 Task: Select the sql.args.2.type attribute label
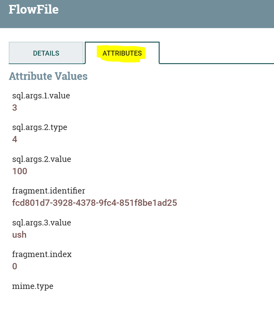click(x=39, y=127)
